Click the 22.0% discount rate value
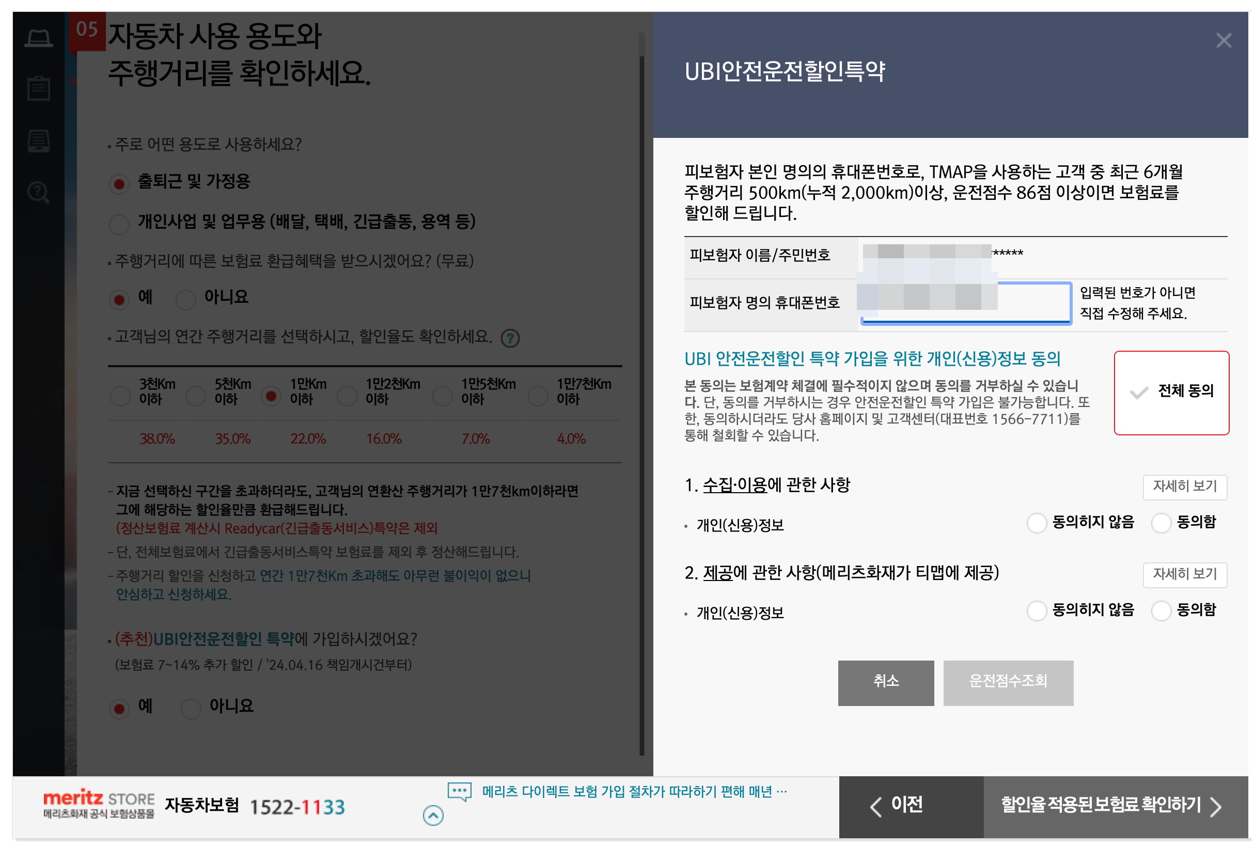This screenshot has height=847, width=1254. tap(308, 438)
